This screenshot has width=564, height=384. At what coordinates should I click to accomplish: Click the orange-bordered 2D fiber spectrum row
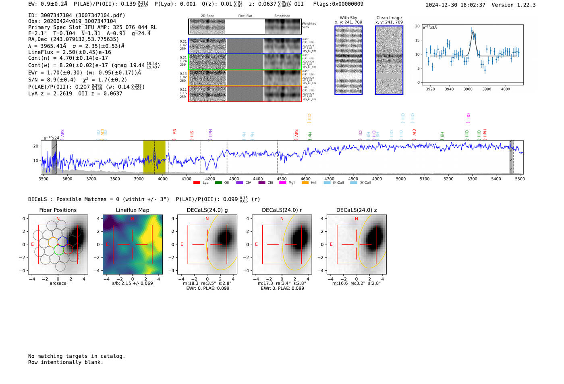(245, 78)
